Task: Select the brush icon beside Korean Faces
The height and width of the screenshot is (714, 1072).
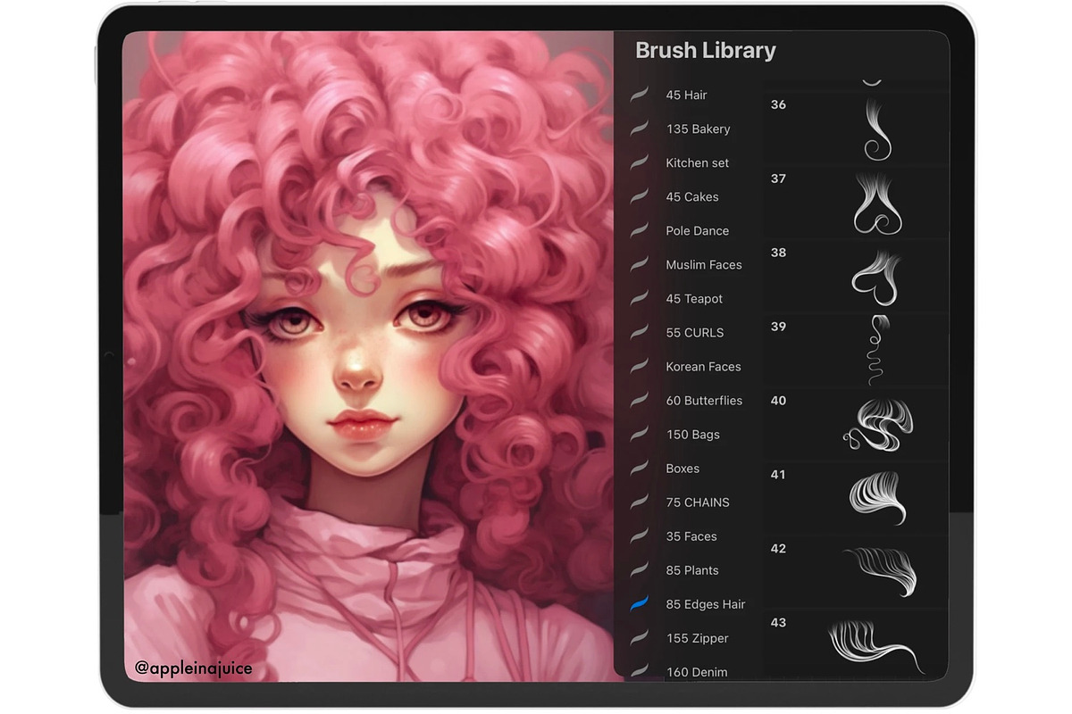Action: click(640, 366)
